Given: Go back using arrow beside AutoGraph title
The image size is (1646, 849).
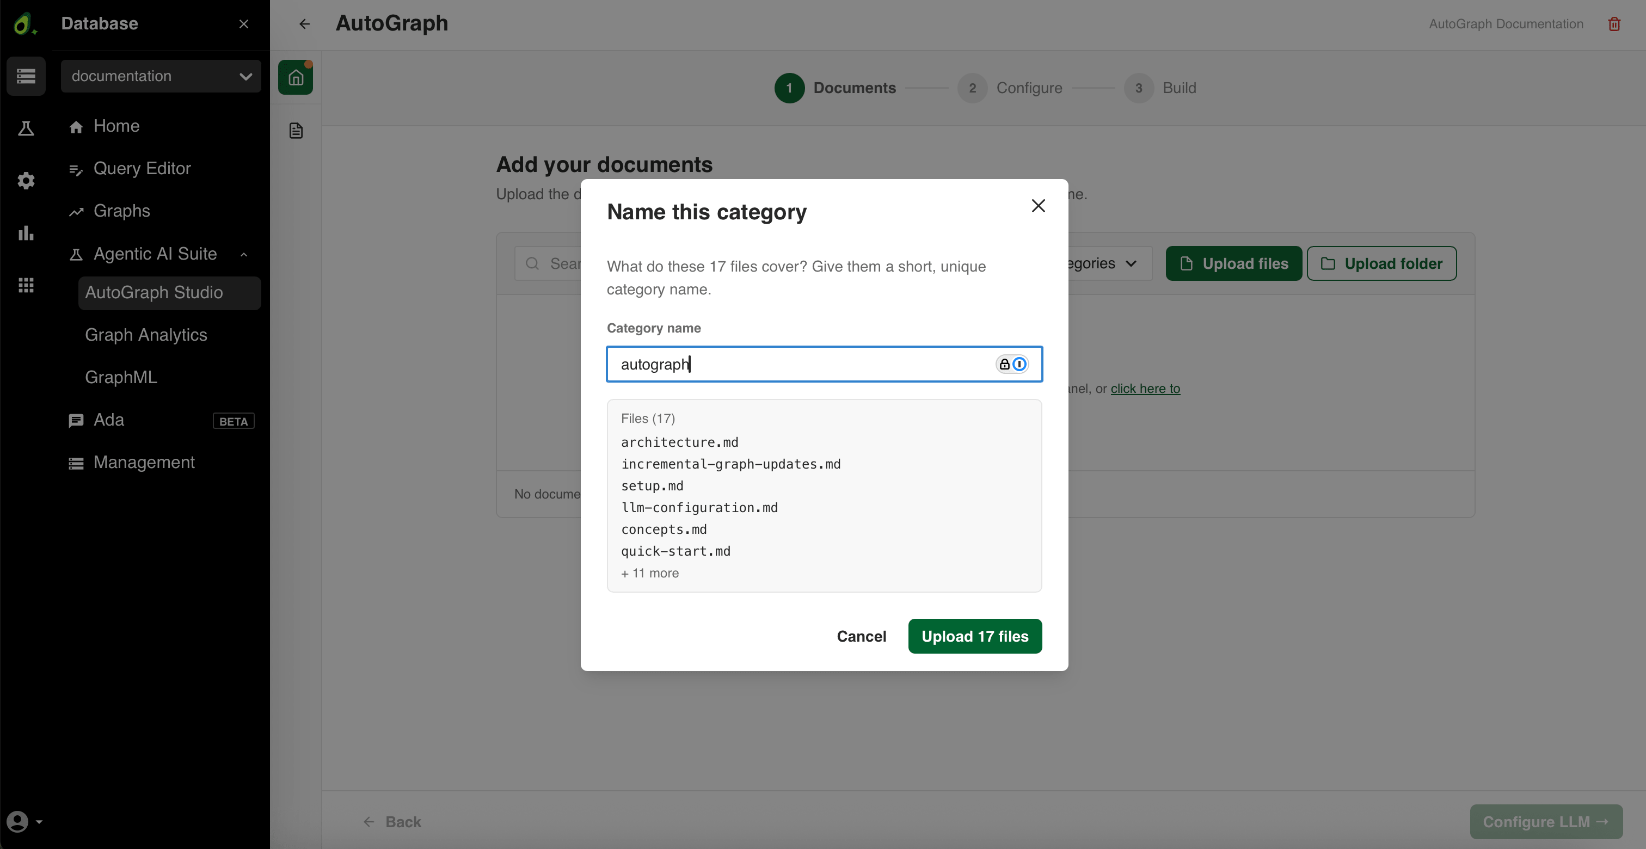Looking at the screenshot, I should pyautogui.click(x=305, y=23).
